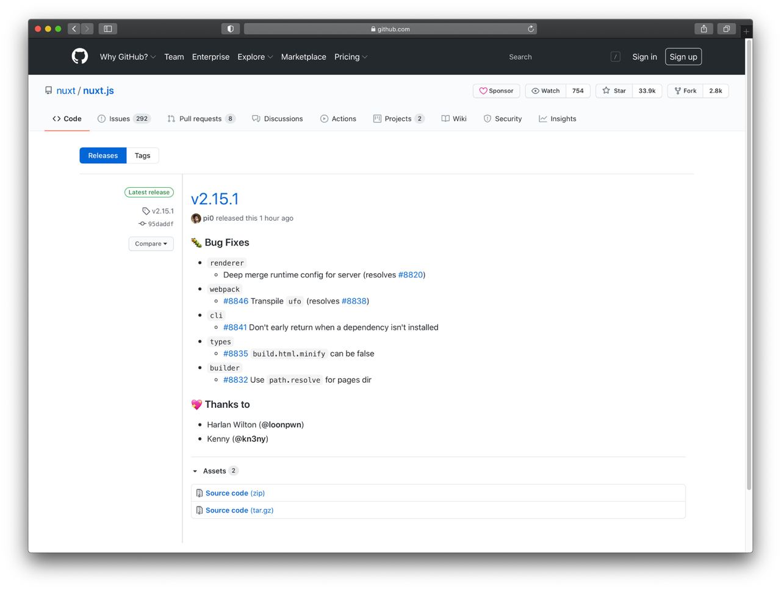Open the nuxt organization link
The height and width of the screenshot is (590, 781).
pos(66,90)
